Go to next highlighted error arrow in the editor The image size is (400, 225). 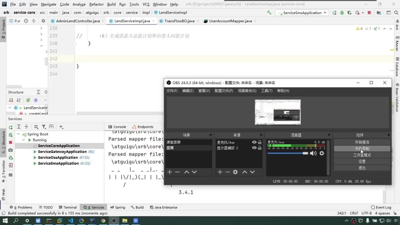pyautogui.click(x=390, y=28)
